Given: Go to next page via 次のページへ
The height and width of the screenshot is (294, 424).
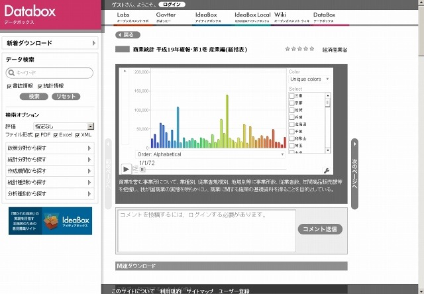Looking at the screenshot, I should 355,173.
